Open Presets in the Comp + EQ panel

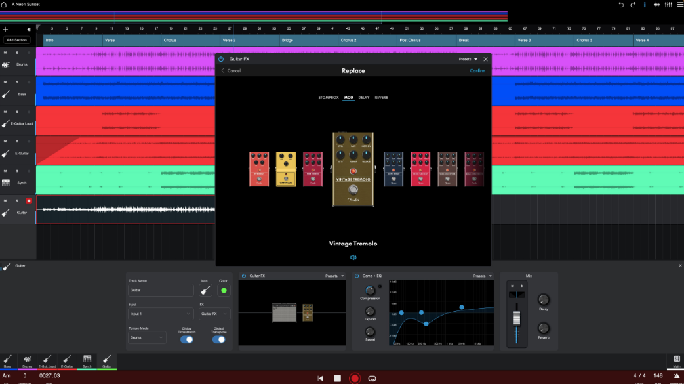(x=483, y=276)
